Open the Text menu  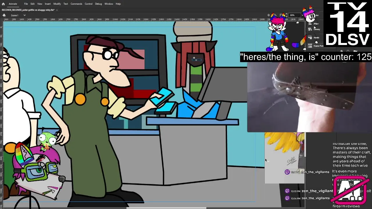[66, 4]
